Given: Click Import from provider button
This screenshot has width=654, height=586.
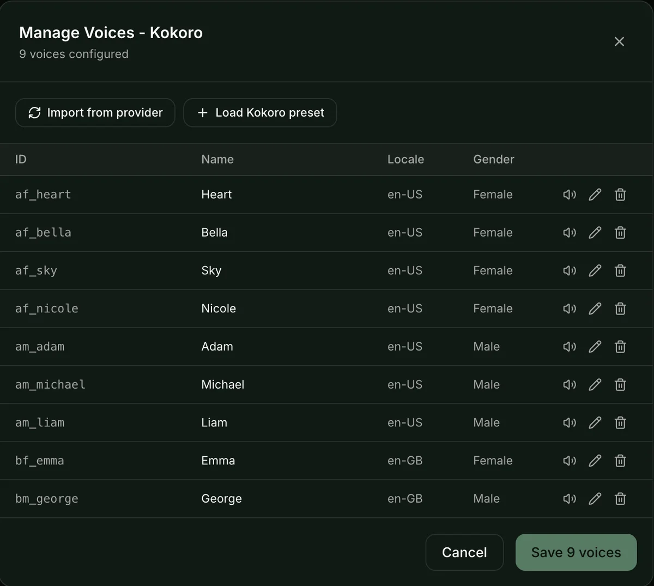Looking at the screenshot, I should click(95, 113).
